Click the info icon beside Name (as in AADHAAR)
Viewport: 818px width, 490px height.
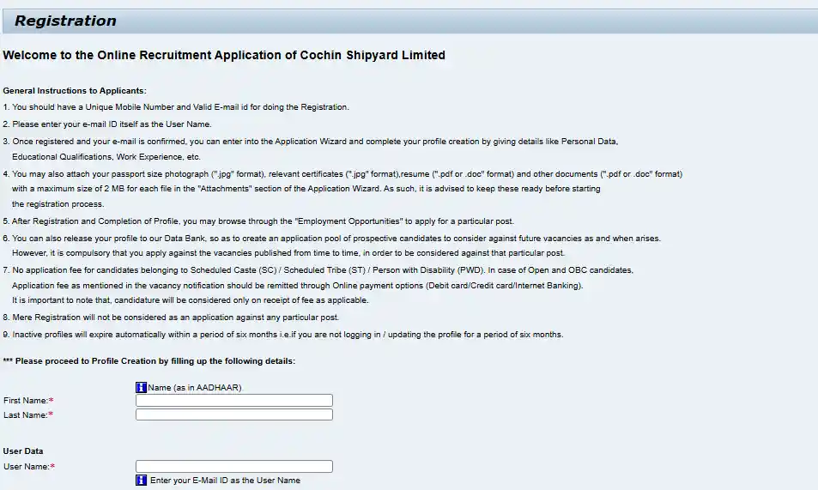click(x=141, y=387)
